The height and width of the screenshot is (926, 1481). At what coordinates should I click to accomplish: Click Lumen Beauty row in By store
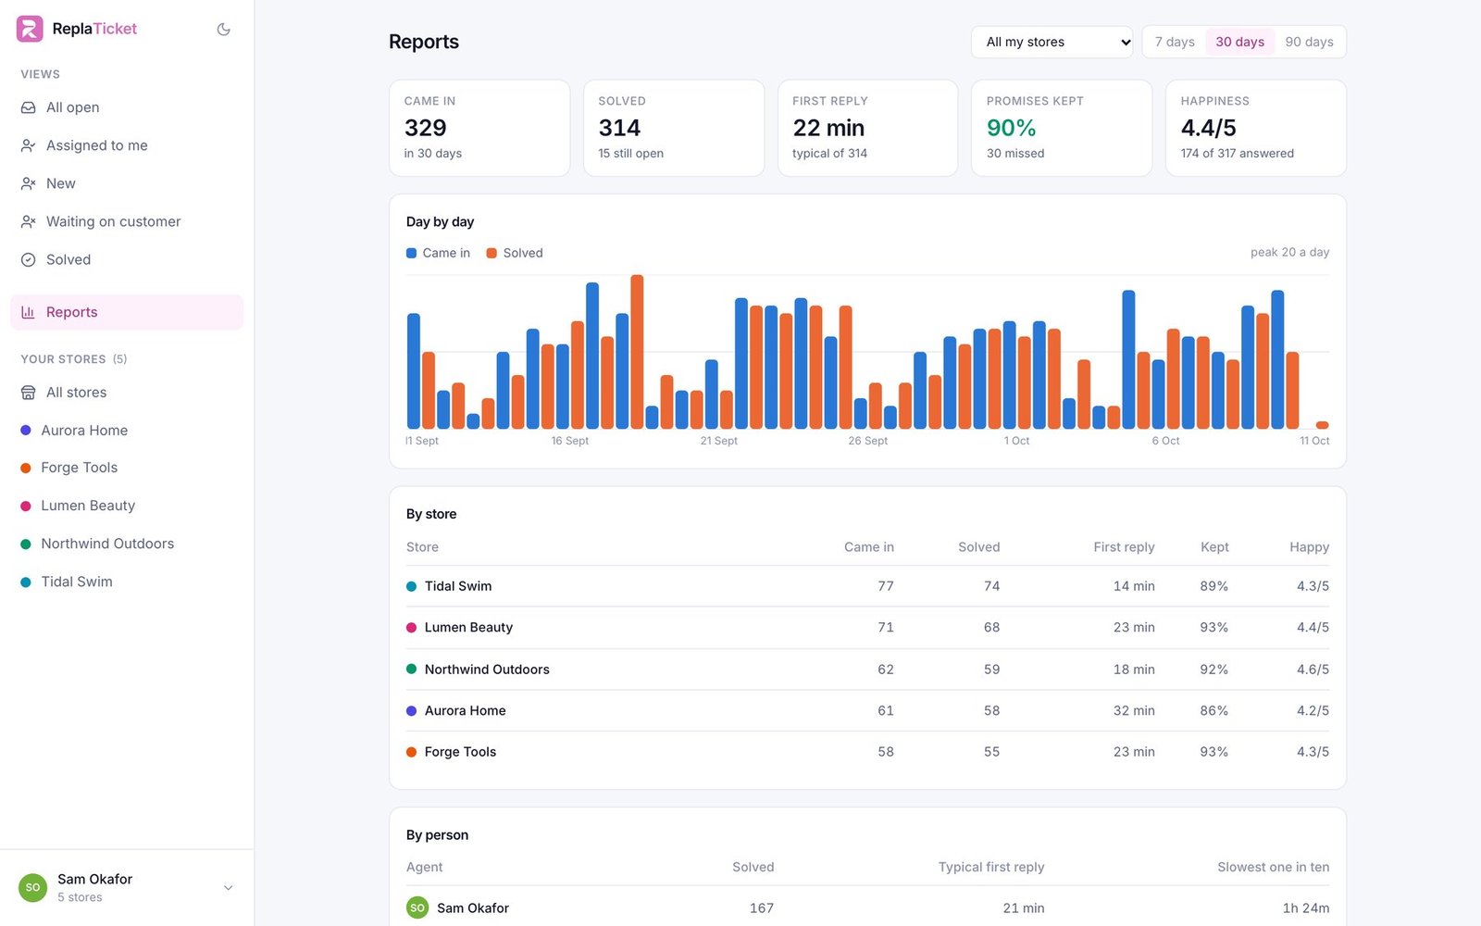click(x=867, y=628)
